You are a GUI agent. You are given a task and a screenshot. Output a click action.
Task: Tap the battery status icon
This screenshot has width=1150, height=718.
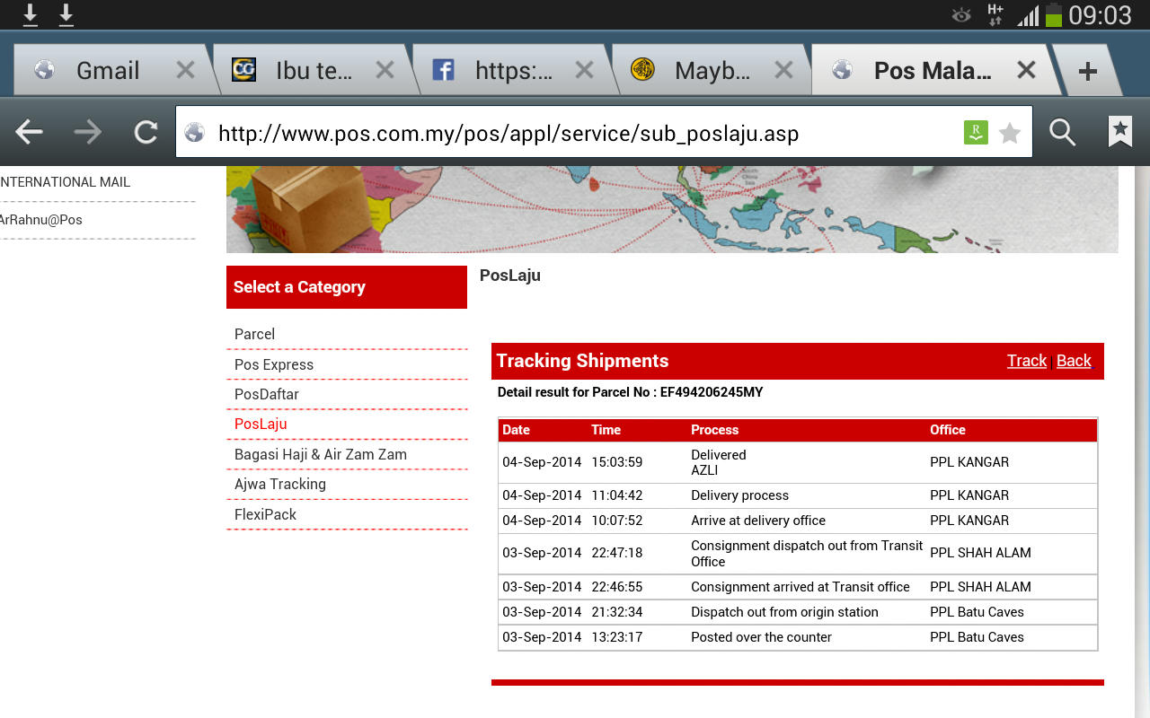[1053, 15]
